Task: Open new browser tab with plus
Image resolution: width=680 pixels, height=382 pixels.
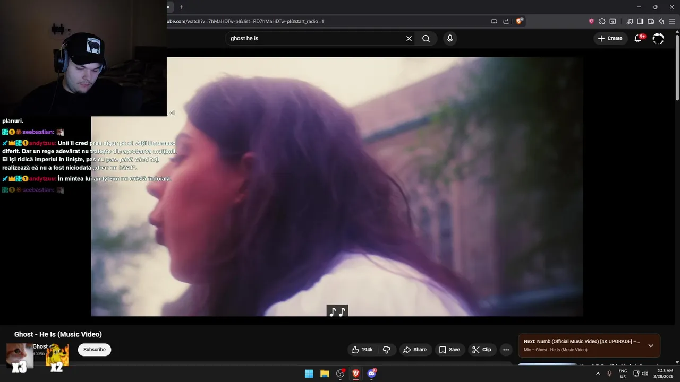Action: click(x=181, y=7)
